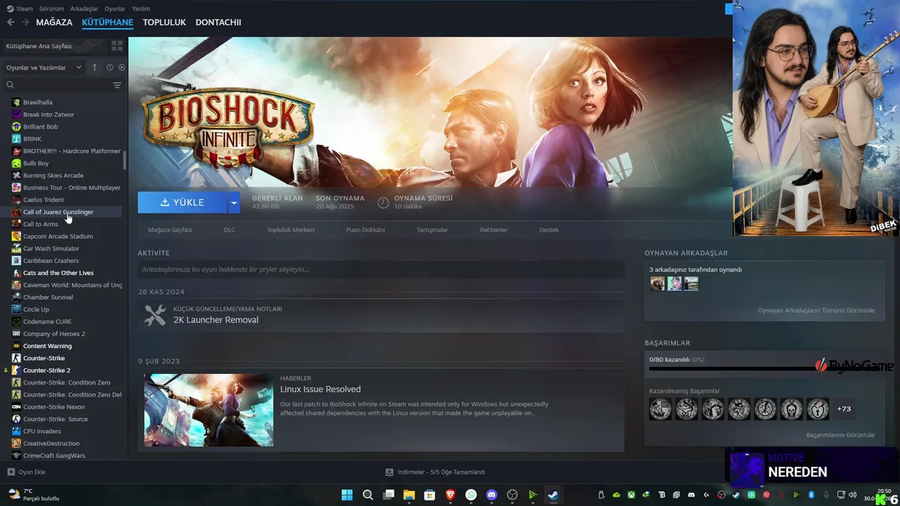The image size is (900, 506).
Task: Click the weather widget on taskbar
Action: 32,495
